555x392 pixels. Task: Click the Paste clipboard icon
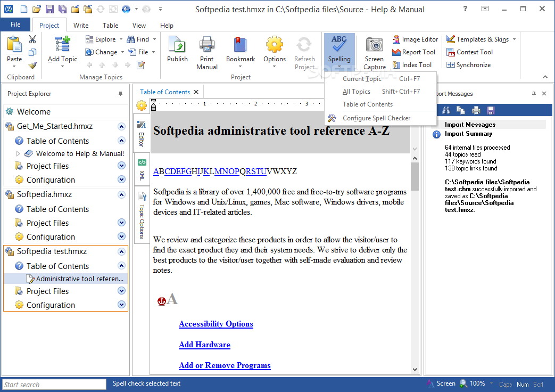tap(14, 45)
